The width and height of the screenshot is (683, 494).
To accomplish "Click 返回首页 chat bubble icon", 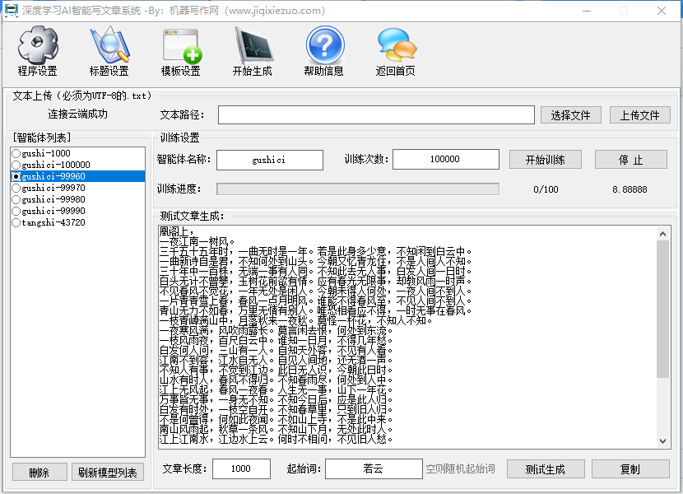I will click(x=396, y=46).
